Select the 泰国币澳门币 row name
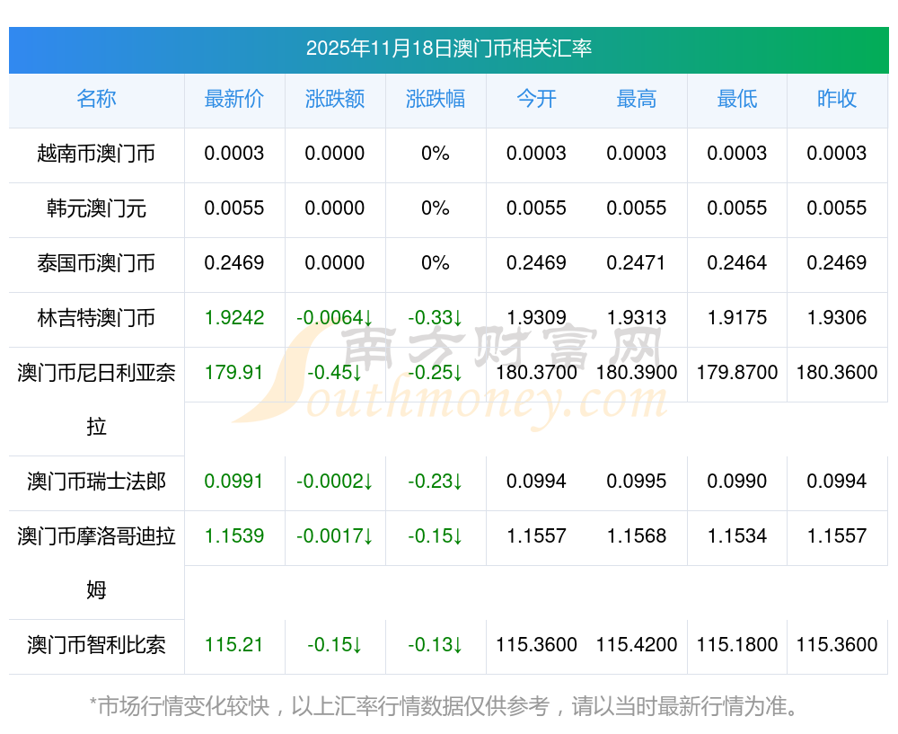Screen dimensions: 898x734 (x=96, y=263)
